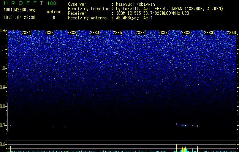
Task: Click the 2339 time marker
Action: tap(209, 33)
